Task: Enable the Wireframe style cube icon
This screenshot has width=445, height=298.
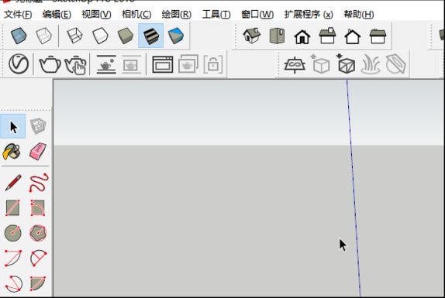Action: 74,36
